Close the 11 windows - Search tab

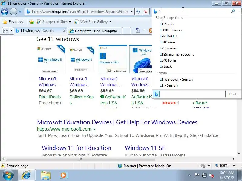point(64,31)
